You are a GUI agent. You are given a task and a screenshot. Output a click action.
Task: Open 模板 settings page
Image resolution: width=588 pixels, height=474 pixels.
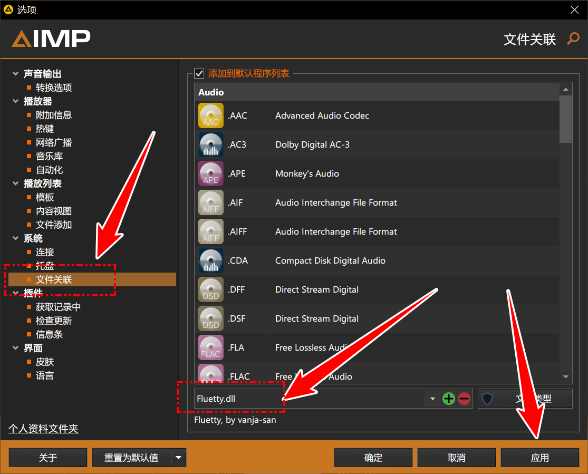point(45,197)
